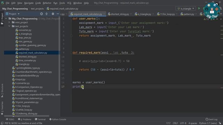Open the Code menu

(x=38, y=3)
